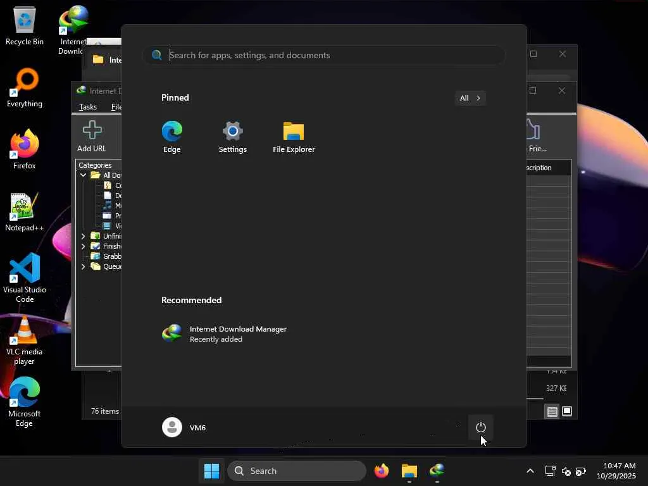
Task: Open File Explorer pinned app
Action: [x=294, y=137]
